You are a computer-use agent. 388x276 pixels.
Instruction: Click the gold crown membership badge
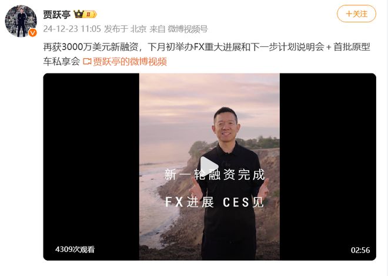[x=79, y=14]
